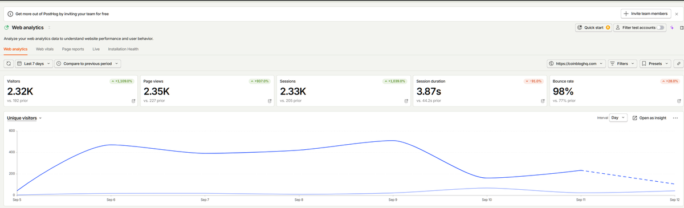Click the 'vs. 192 prior' text
Viewport: 684px width, 208px height.
coord(18,101)
